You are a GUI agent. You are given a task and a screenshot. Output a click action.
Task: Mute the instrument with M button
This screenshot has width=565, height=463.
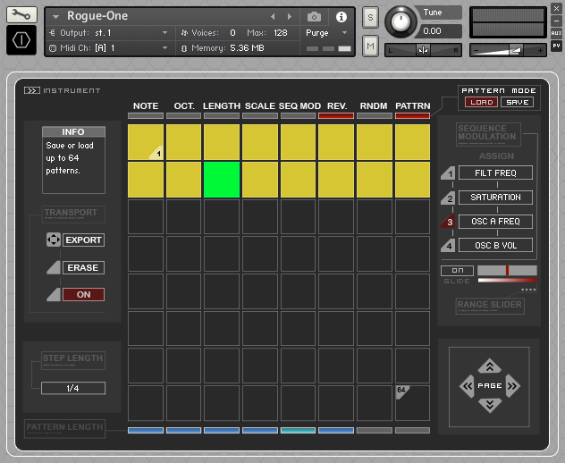tap(370, 45)
